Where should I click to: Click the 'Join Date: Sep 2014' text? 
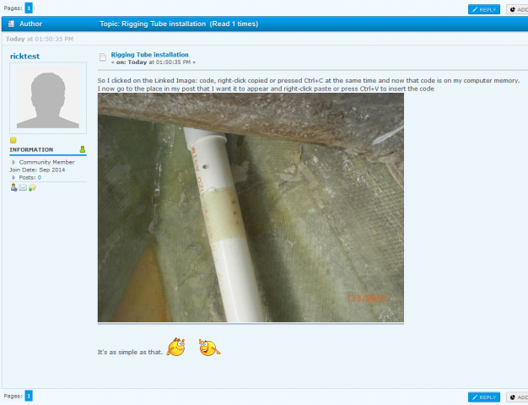tap(37, 170)
